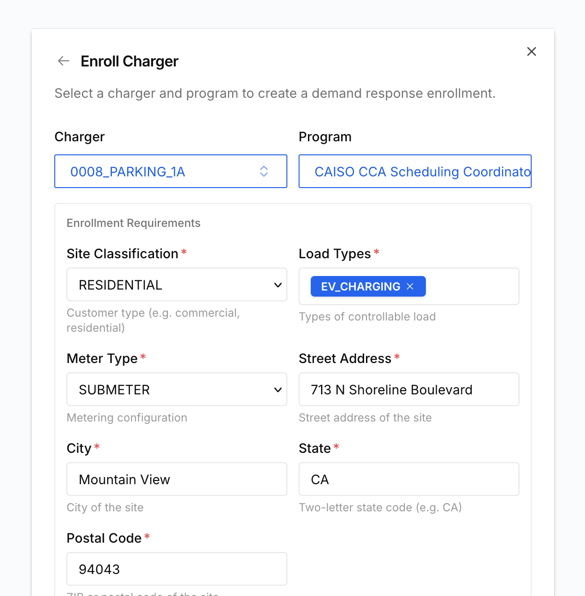Click the Site Classification chevron arrow
585x596 pixels.
[278, 285]
